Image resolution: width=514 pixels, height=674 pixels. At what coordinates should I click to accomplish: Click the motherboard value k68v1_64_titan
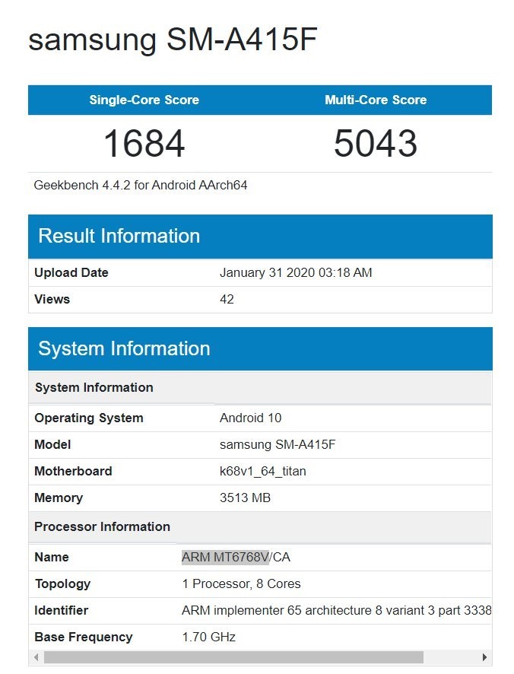pyautogui.click(x=262, y=471)
